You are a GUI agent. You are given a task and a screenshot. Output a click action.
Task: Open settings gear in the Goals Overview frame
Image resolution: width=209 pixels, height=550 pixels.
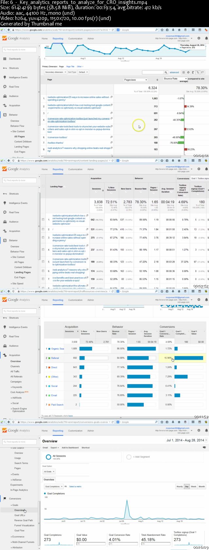199,430
